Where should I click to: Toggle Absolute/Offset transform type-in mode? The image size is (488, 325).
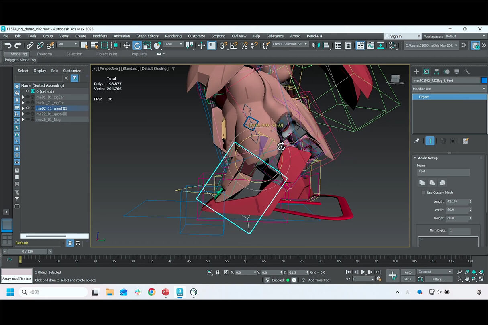[x=226, y=272]
